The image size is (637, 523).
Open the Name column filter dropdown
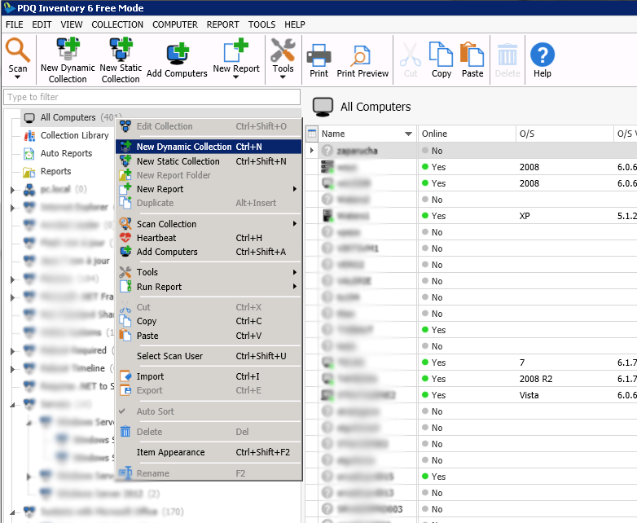point(409,134)
